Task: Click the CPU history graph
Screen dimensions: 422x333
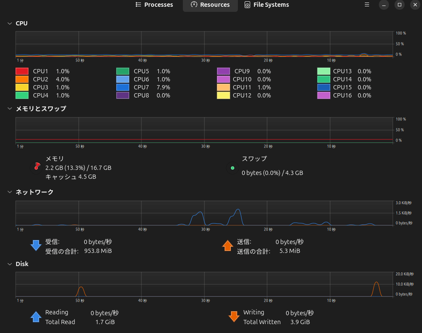Action: (204, 44)
